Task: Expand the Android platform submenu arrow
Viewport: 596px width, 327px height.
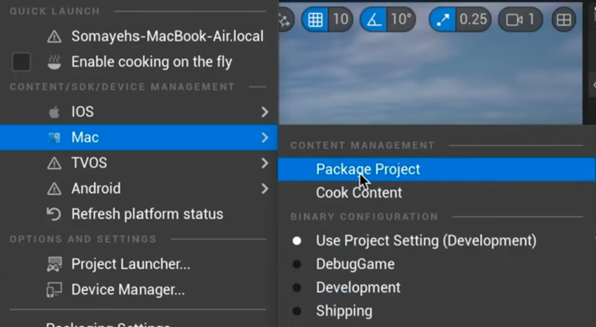Action: click(x=264, y=189)
